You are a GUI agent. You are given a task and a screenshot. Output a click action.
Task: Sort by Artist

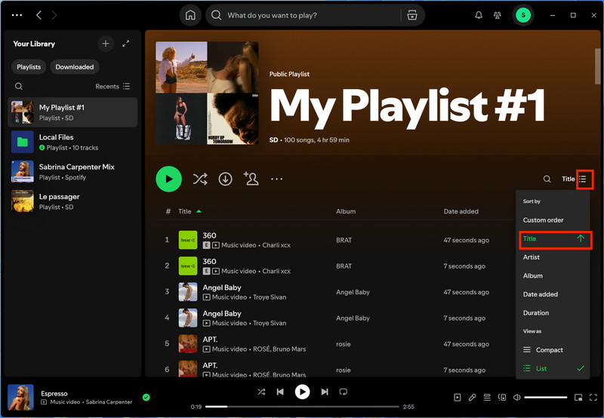(553, 257)
